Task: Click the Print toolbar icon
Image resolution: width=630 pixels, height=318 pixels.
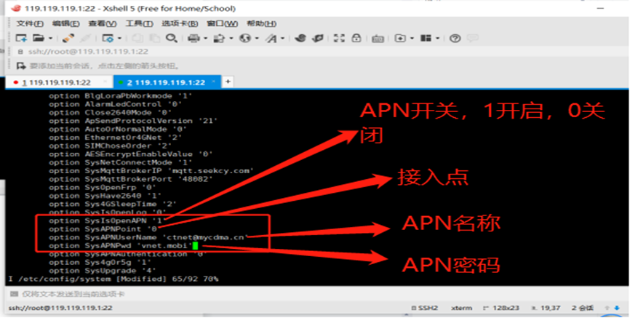Action: [x=194, y=38]
